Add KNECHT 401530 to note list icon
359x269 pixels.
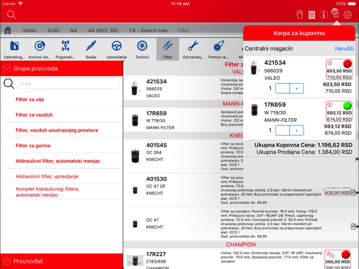point(354,192)
